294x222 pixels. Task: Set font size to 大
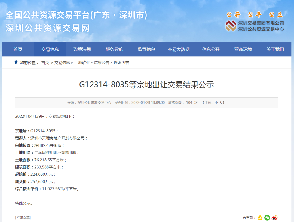[x=221, y=103]
